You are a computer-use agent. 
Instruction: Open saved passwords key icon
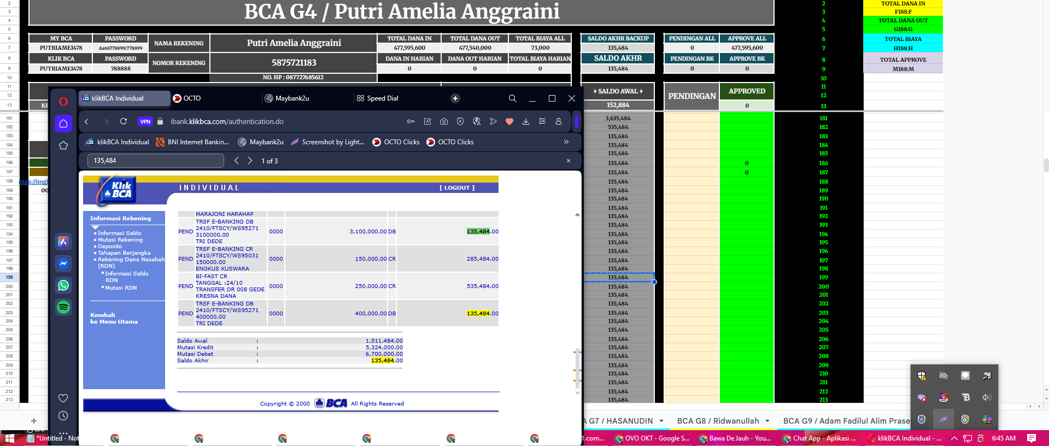point(411,121)
